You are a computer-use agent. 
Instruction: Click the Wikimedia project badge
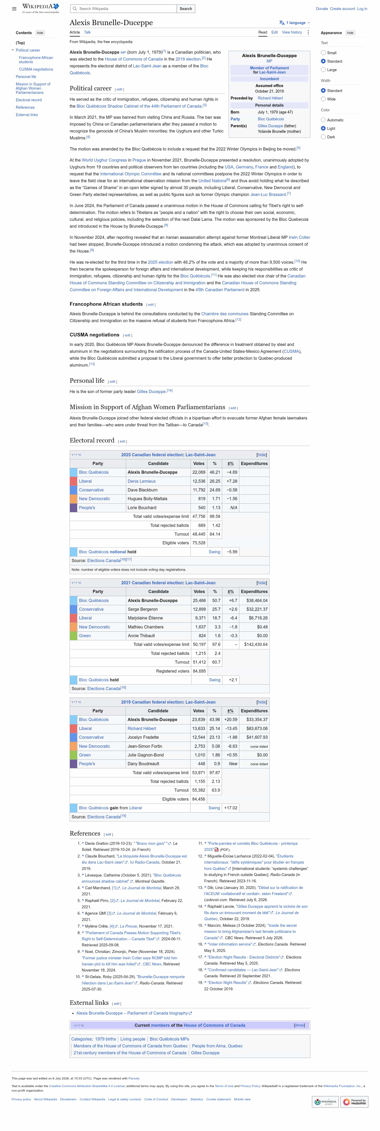tap(325, 1102)
